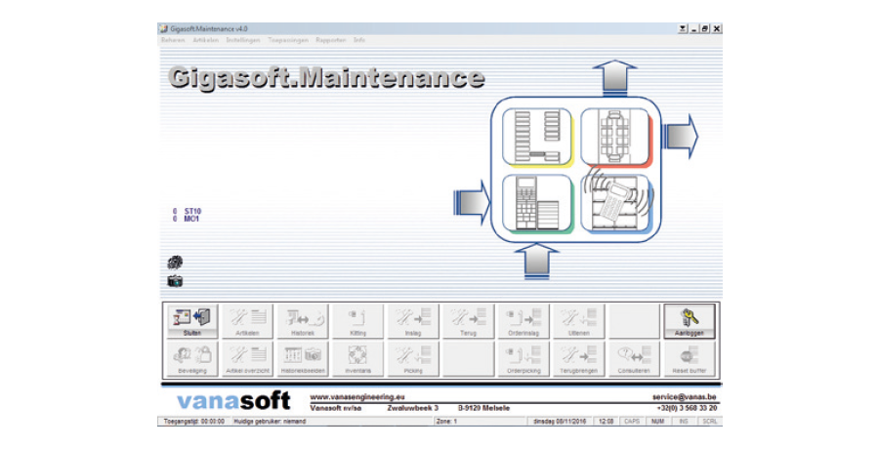Select the red carousel storage tile
Viewport: 879px width, 449px height.
click(x=616, y=138)
